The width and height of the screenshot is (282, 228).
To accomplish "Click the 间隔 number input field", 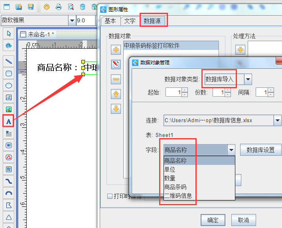I will [262, 92].
